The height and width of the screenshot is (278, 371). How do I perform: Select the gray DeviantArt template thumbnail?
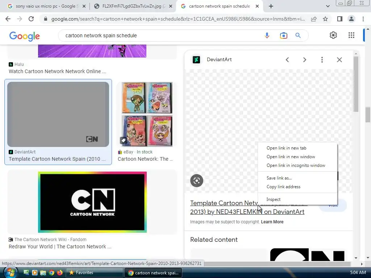pos(58,114)
